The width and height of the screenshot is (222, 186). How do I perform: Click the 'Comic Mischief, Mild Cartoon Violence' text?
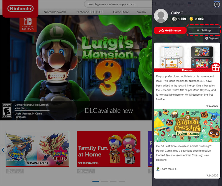(x=32, y=106)
